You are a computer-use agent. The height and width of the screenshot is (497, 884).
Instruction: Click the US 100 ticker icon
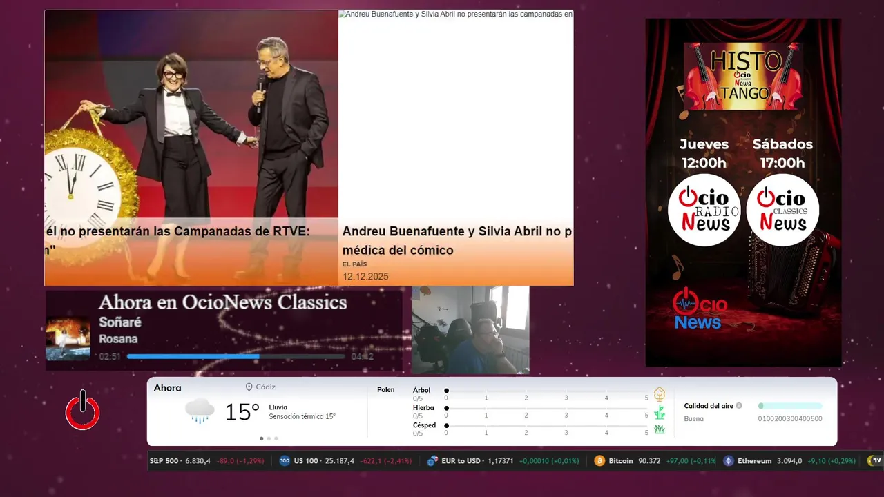point(285,460)
